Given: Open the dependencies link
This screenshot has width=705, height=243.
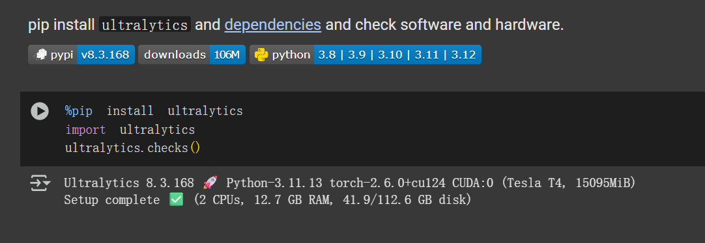Looking at the screenshot, I should coord(273,25).
